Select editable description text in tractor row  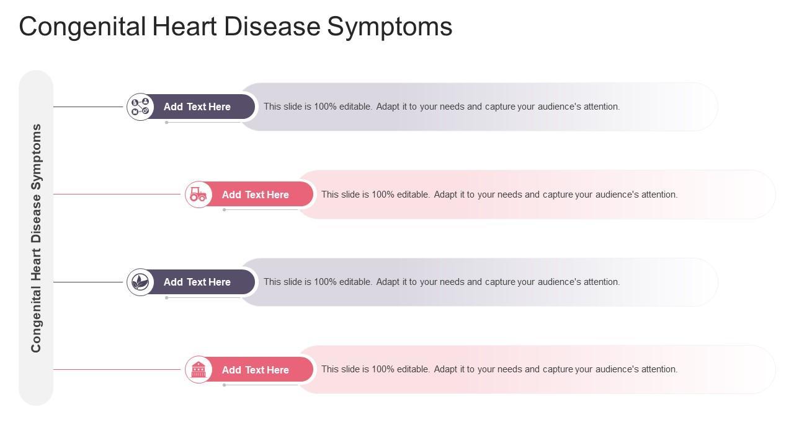pos(499,195)
